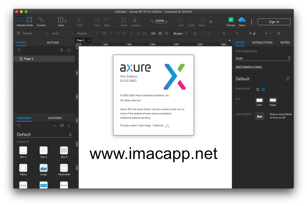Image resolution: width=307 pixels, height=206 pixels.
Task: Set page align to center
Action: click(x=263, y=89)
